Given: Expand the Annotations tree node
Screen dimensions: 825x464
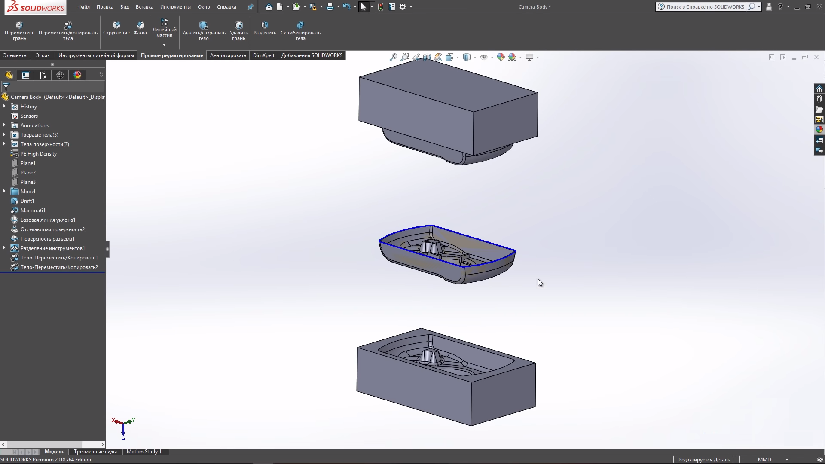Looking at the screenshot, I should [x=4, y=125].
